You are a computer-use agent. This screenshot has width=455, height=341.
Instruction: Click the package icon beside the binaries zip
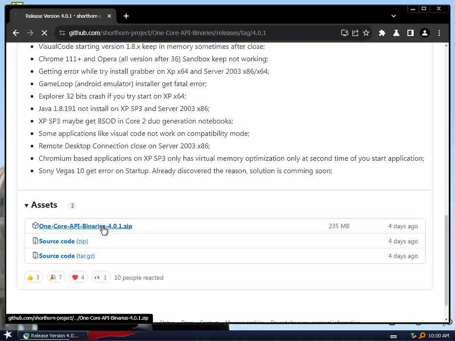pos(36,226)
